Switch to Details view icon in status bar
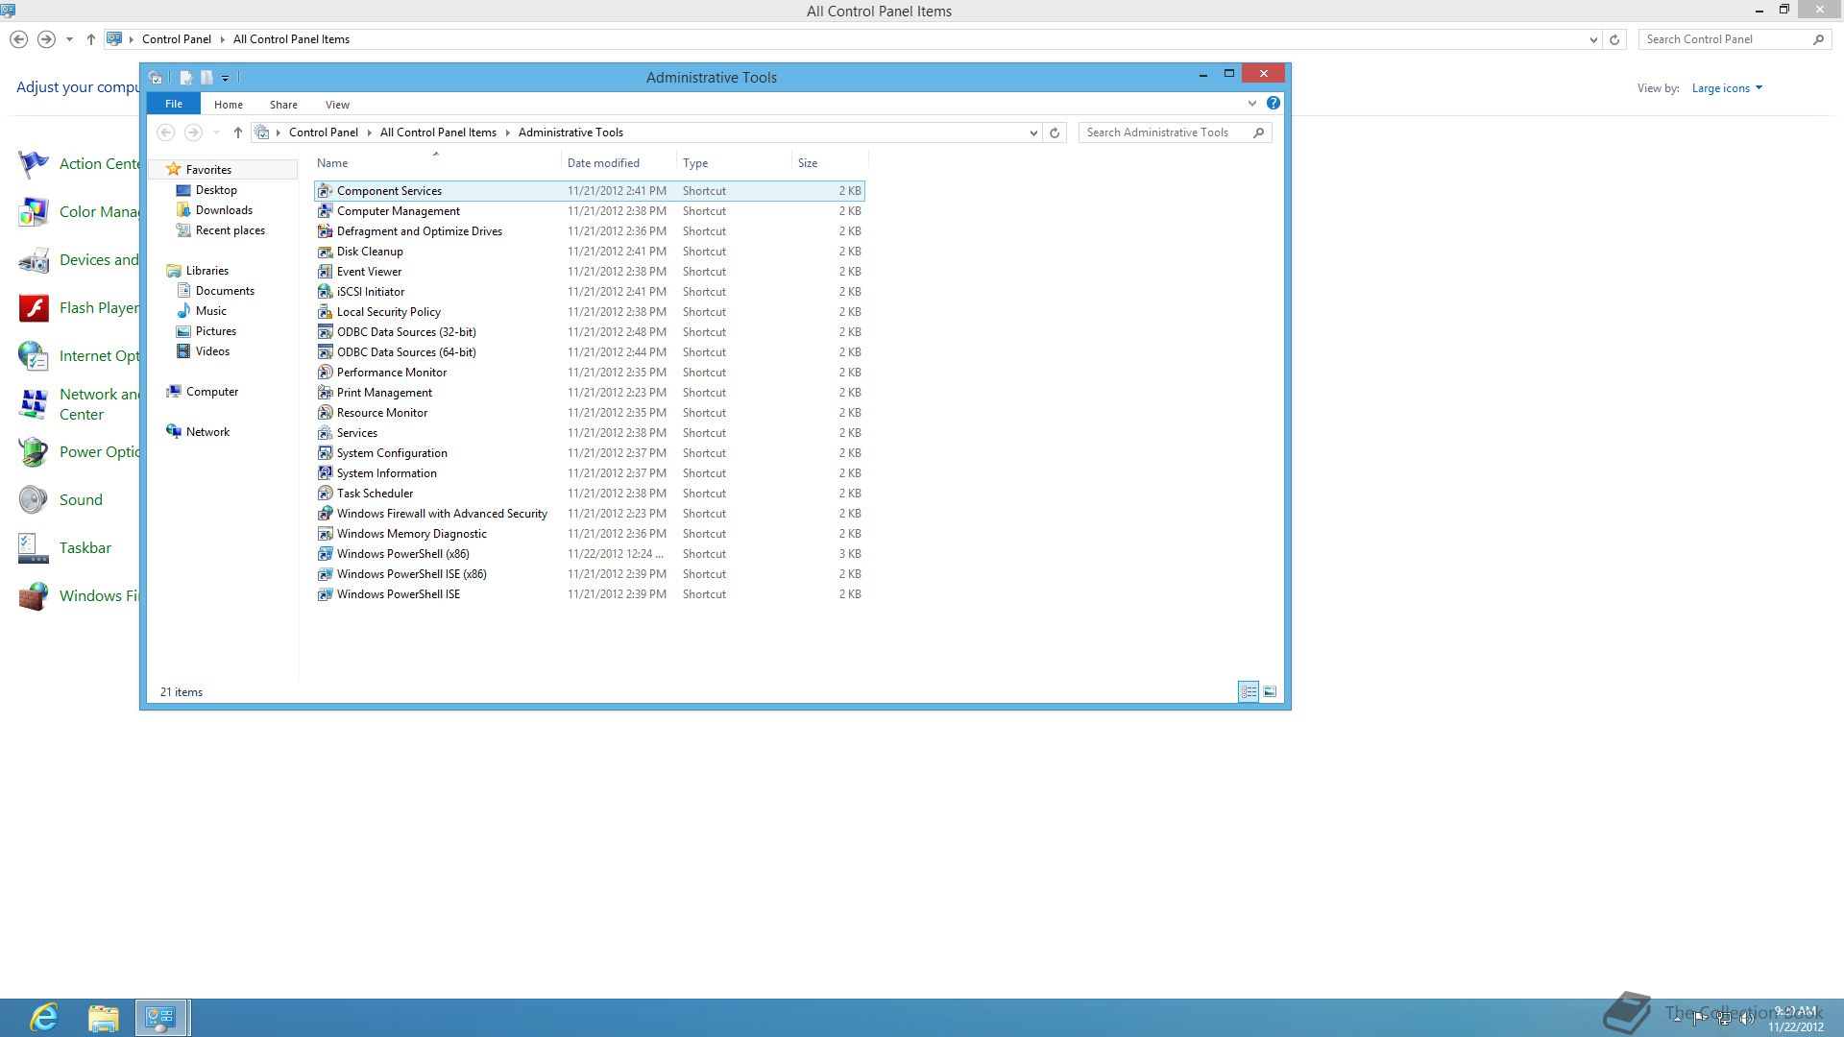 pyautogui.click(x=1249, y=691)
